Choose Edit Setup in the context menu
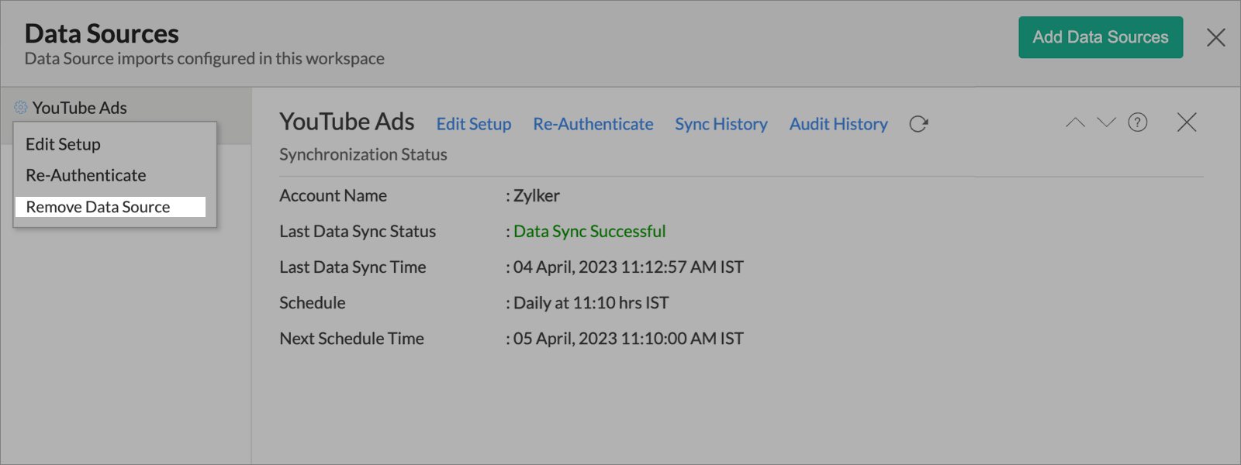 click(63, 144)
